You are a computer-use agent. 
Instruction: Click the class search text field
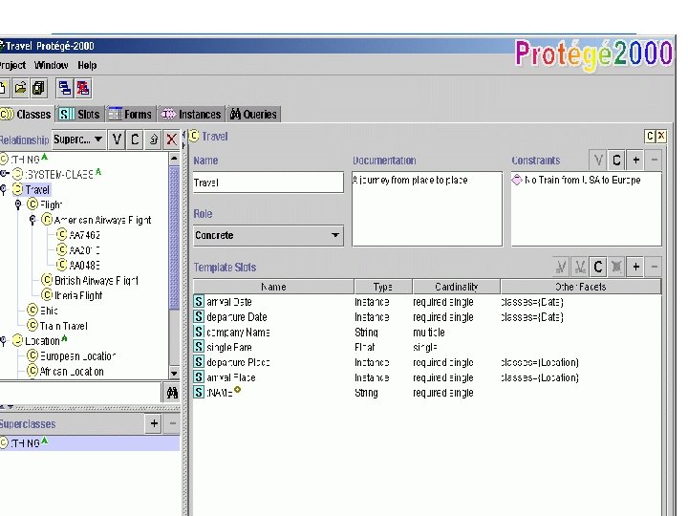[80, 393]
